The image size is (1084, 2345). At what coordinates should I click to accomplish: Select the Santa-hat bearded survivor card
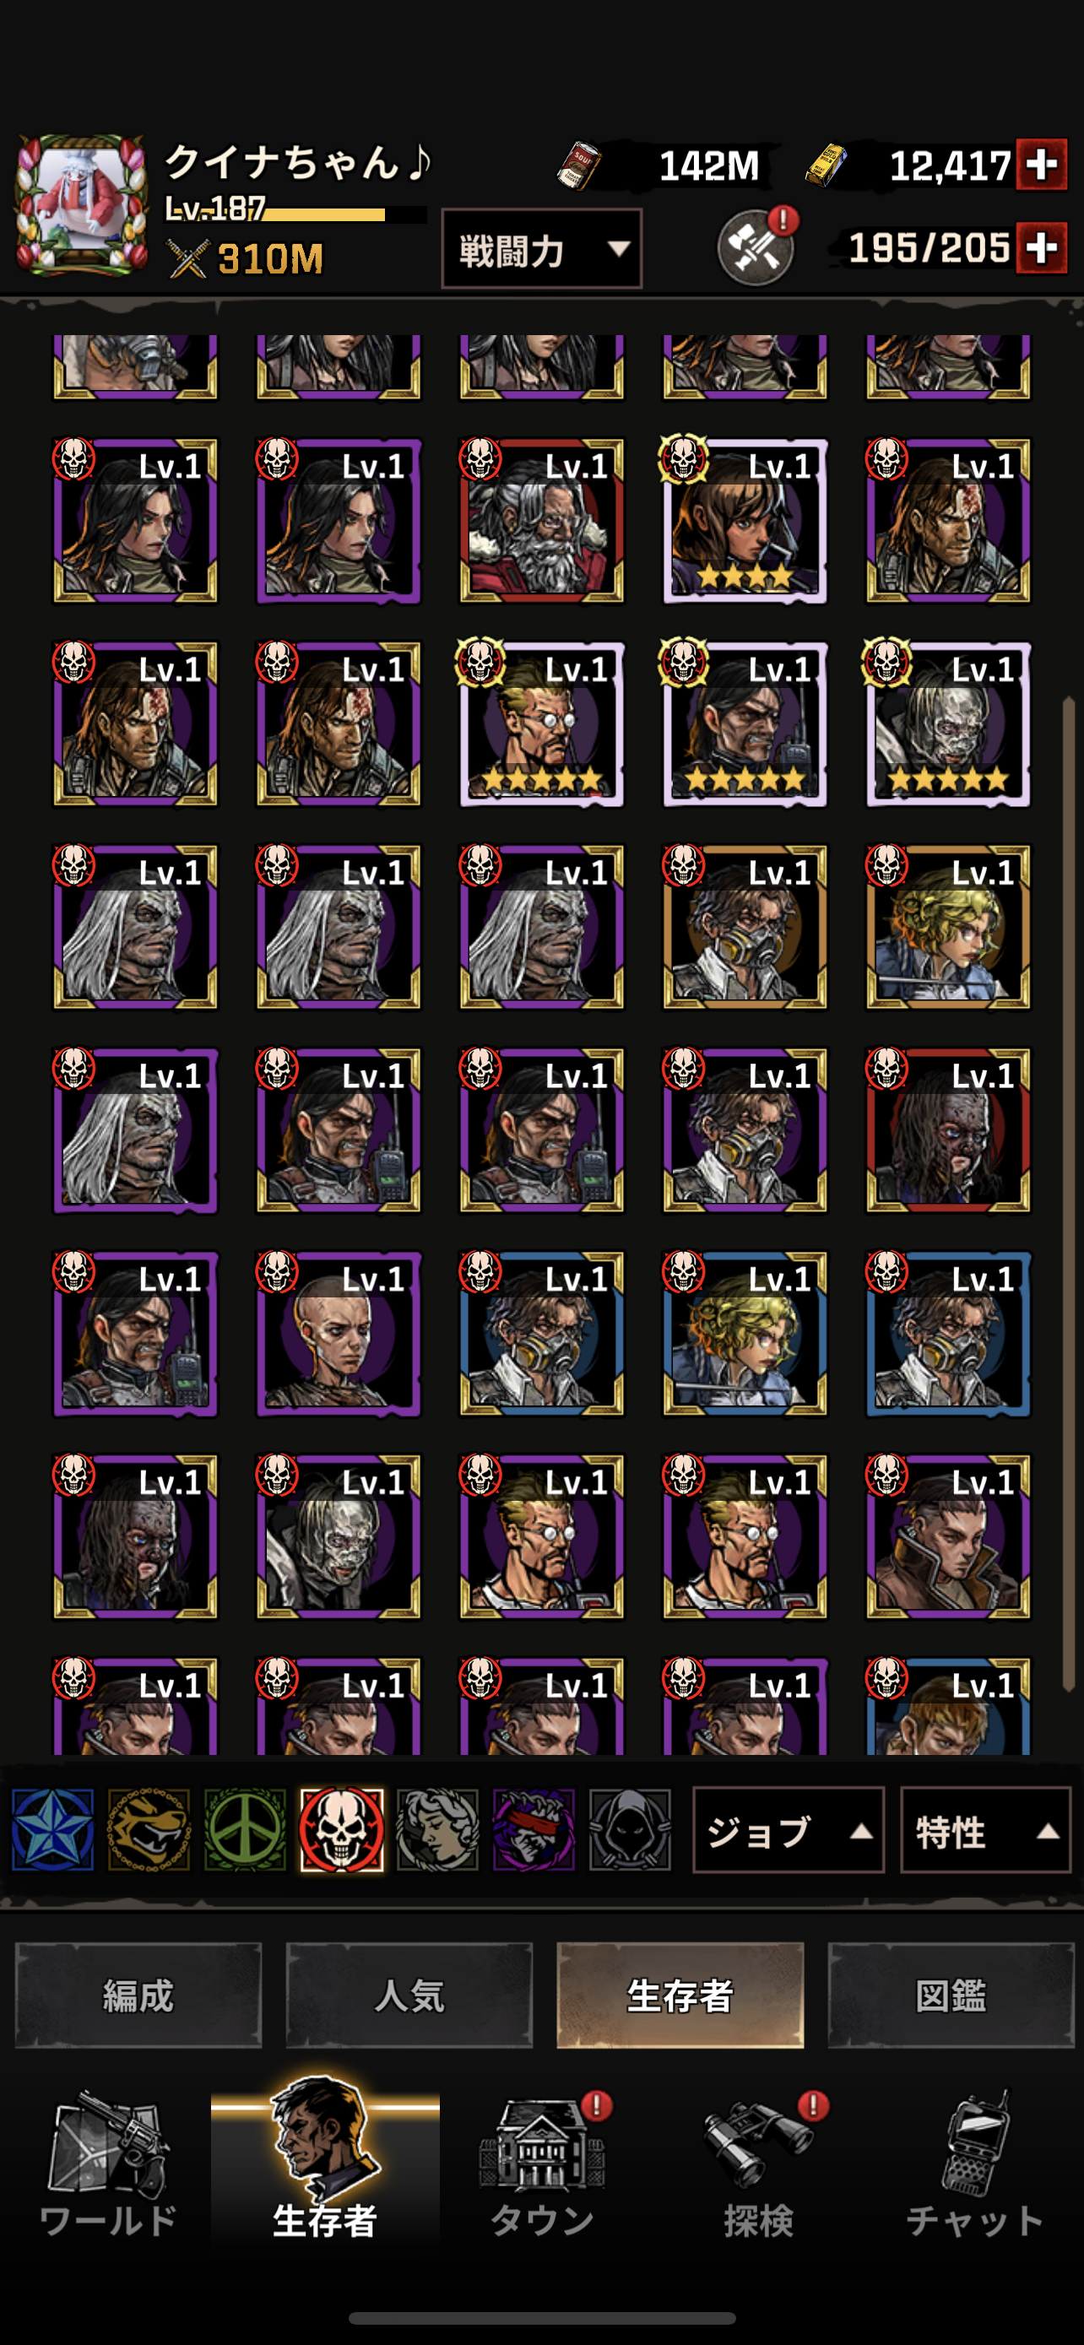click(541, 521)
